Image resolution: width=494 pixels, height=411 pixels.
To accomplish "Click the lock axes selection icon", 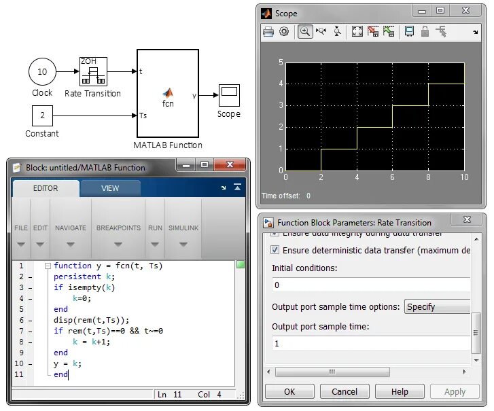I will (x=425, y=31).
